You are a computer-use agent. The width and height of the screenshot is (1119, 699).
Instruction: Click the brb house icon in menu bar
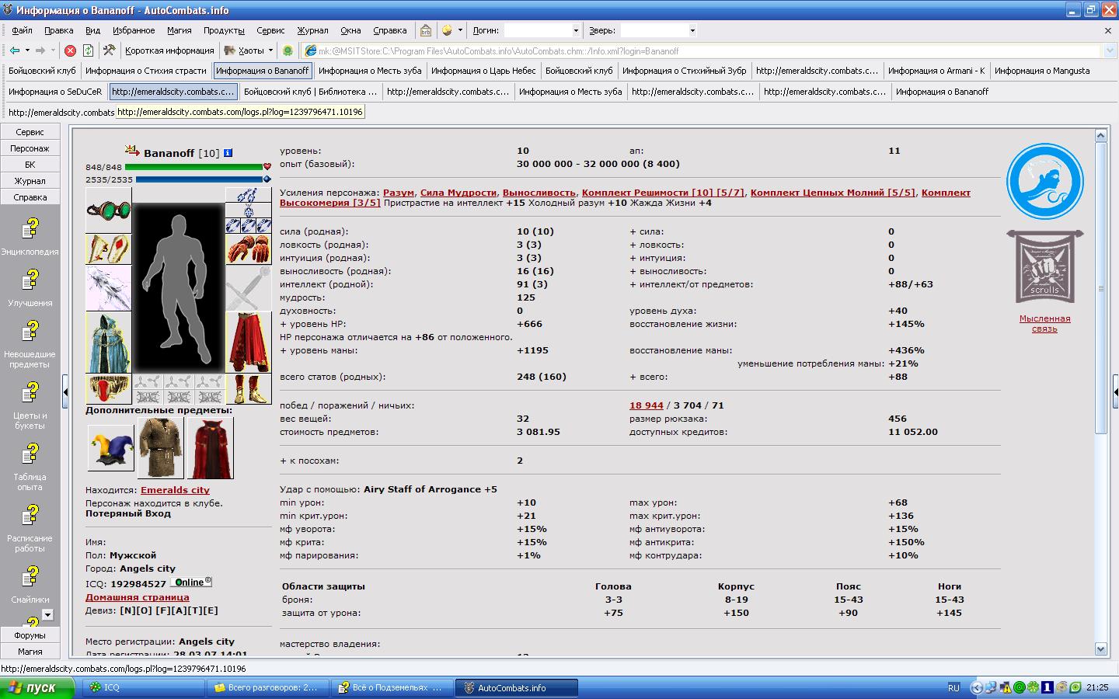click(426, 30)
